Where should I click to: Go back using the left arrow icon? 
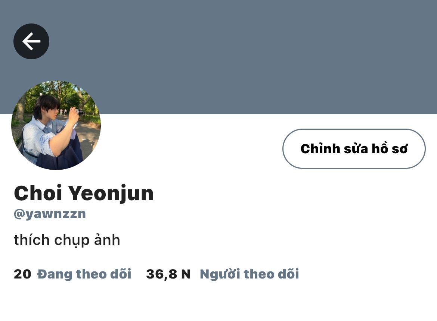click(31, 41)
